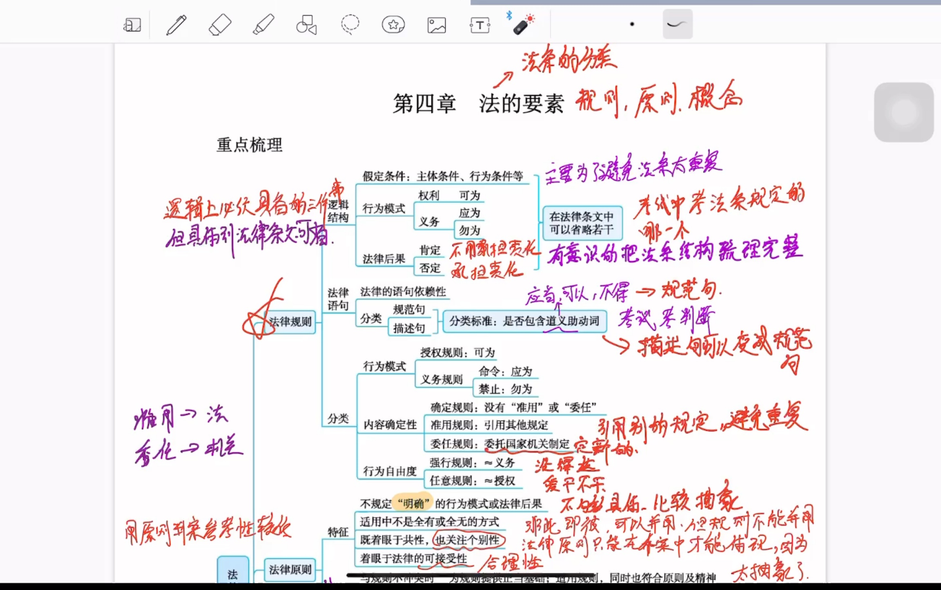Click the 法 root node box
Screen dimensions: 941x590
click(233, 570)
